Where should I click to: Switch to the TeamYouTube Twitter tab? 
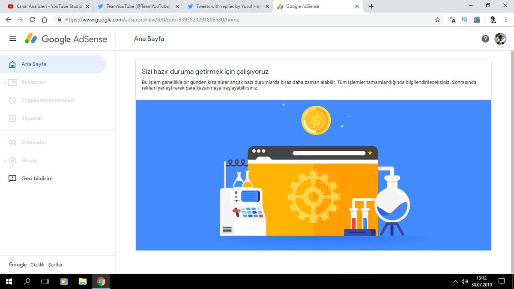138,6
